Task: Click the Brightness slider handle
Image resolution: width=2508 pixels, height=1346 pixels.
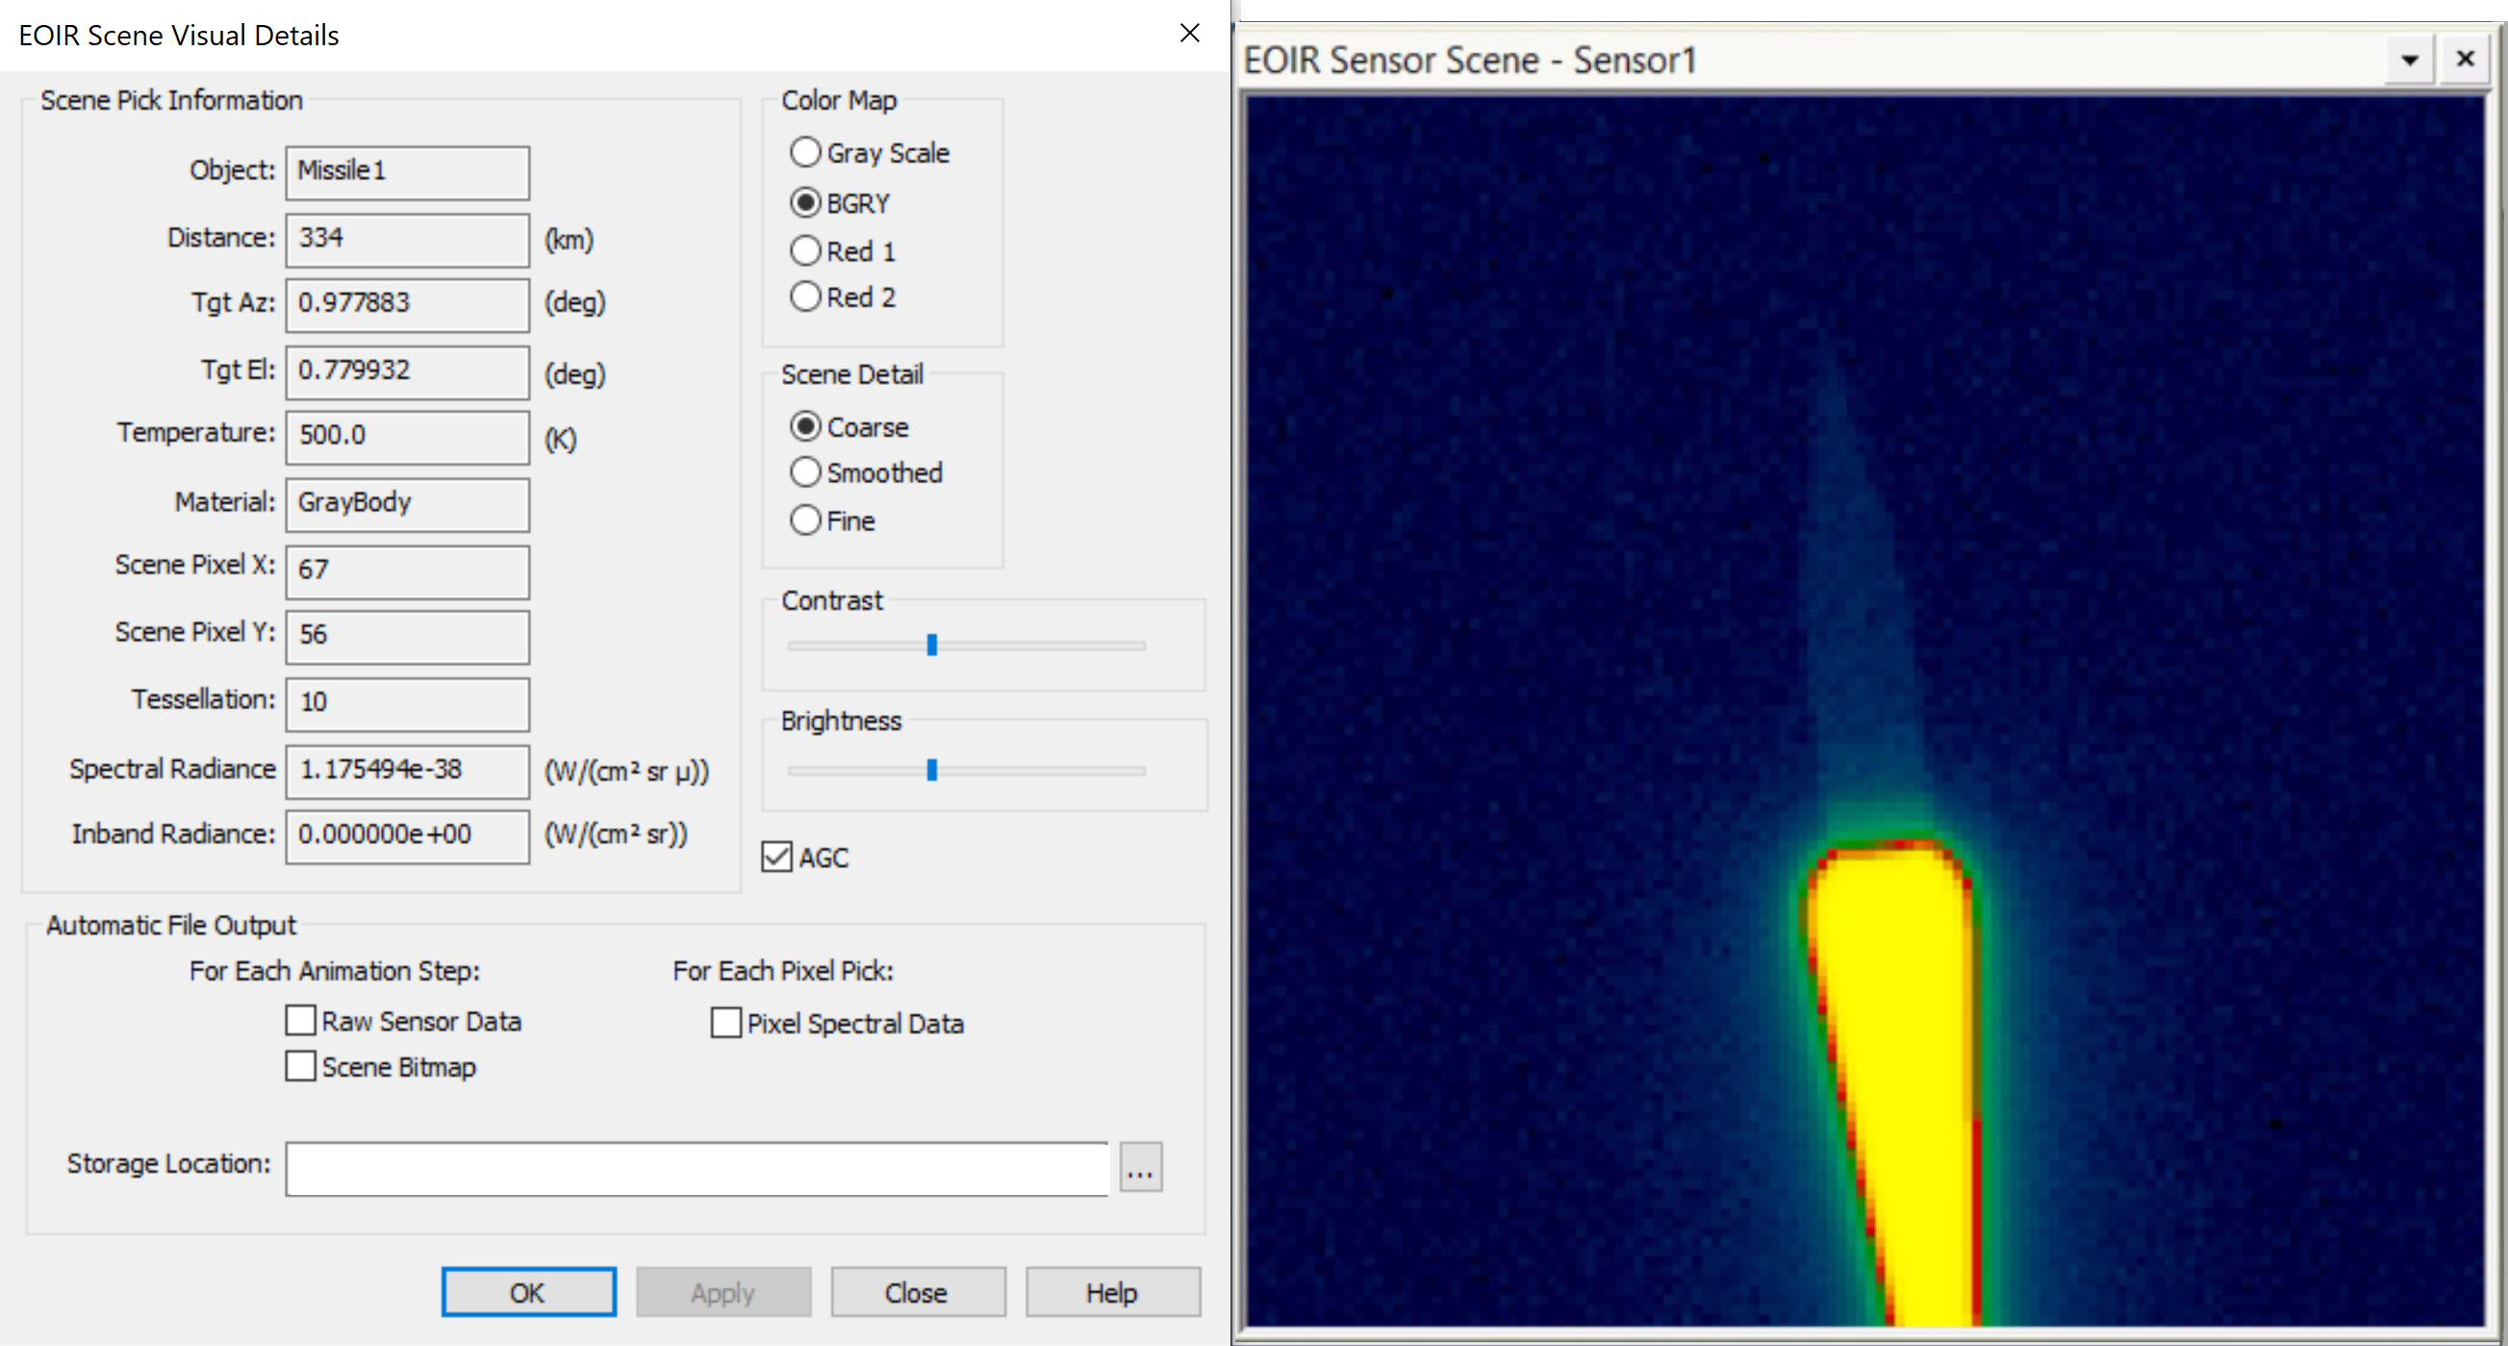Action: 932,771
